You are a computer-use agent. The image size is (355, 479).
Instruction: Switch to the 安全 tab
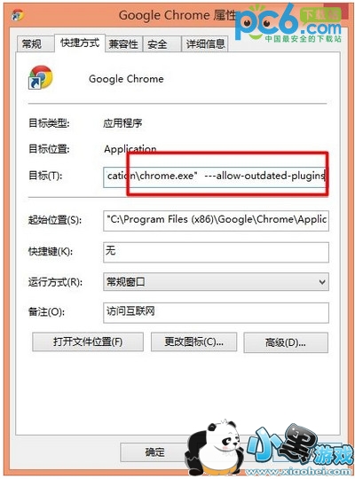coord(157,44)
